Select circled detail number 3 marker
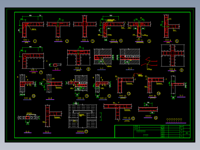200x150 pixels. pos(93,41)
